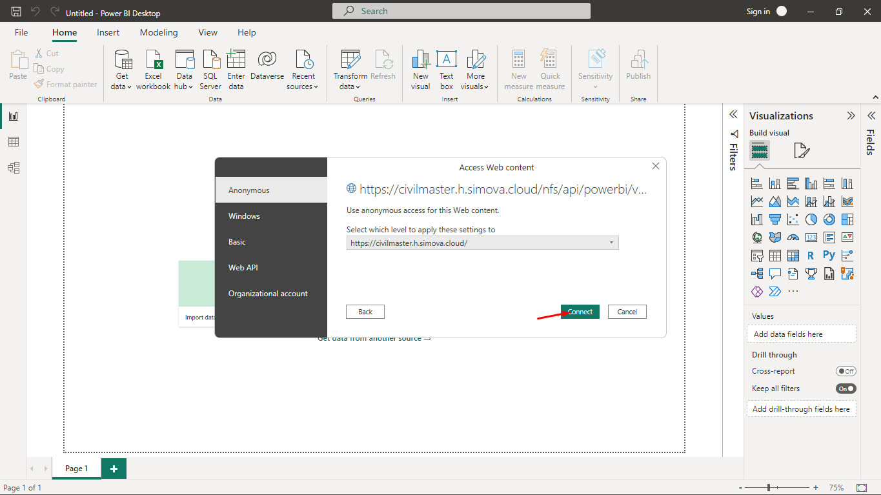Select Organizational account option
Viewport: 881px width, 495px height.
pos(271,294)
